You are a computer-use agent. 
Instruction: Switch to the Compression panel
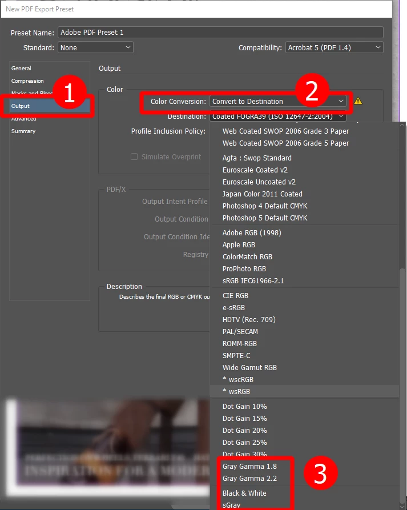click(27, 81)
